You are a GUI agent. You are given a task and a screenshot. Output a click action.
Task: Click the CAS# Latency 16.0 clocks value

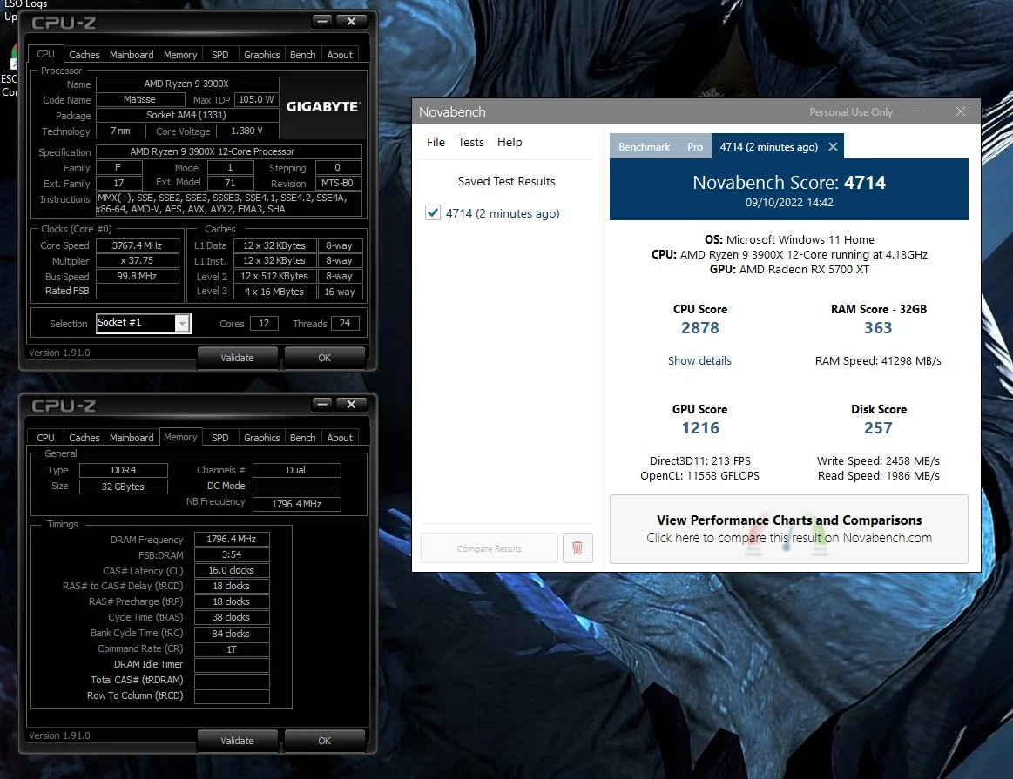point(232,570)
